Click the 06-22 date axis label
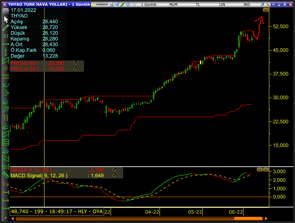 coord(236,212)
